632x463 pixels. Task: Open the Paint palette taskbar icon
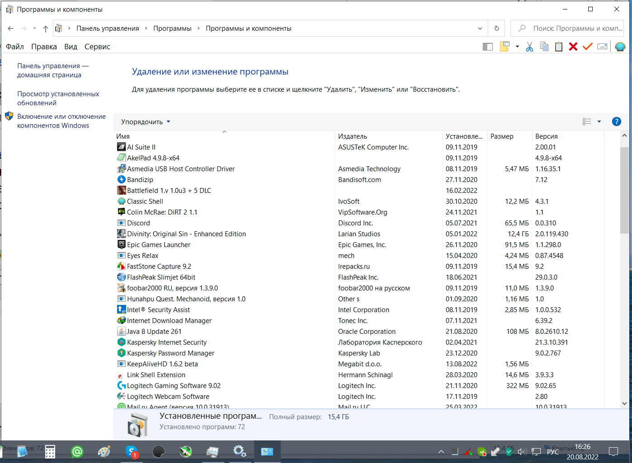[x=104, y=451]
